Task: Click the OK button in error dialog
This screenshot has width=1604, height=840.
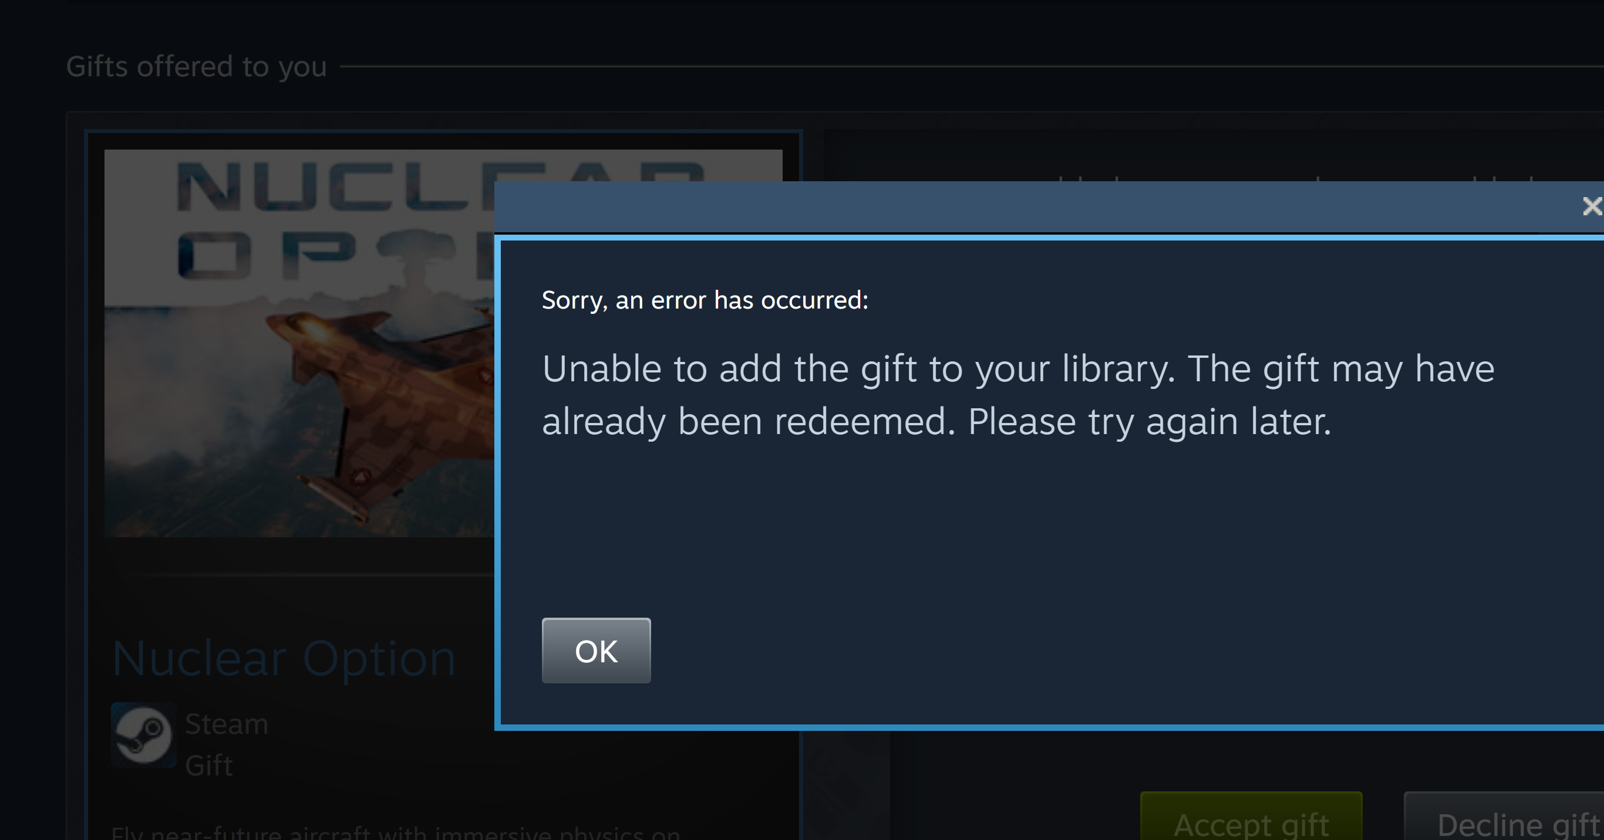Action: (x=596, y=650)
